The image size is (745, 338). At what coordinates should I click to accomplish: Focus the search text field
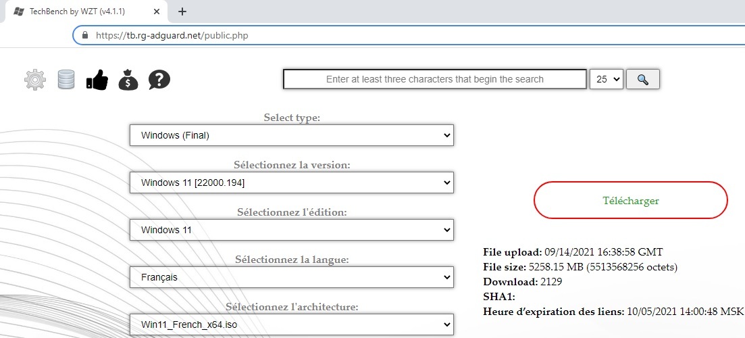435,79
